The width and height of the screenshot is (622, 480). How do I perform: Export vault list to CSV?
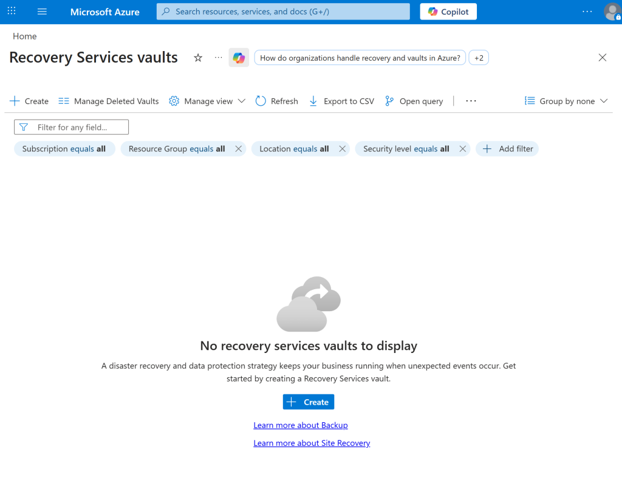click(341, 101)
